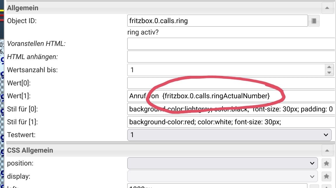This screenshot has height=188, width=336.
Task: Select the Wertsanzahl bis number field
Action: (x=226, y=70)
